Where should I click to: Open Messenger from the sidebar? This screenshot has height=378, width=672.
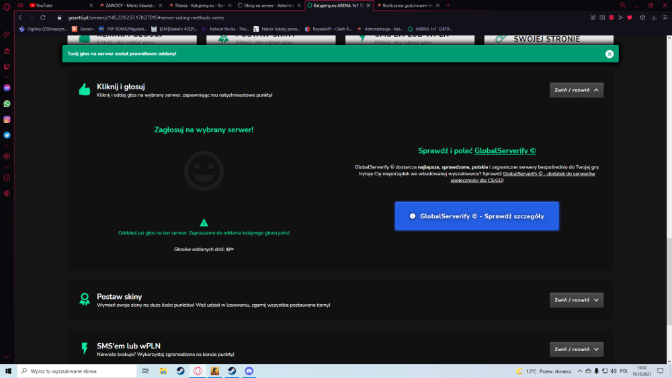(7, 88)
